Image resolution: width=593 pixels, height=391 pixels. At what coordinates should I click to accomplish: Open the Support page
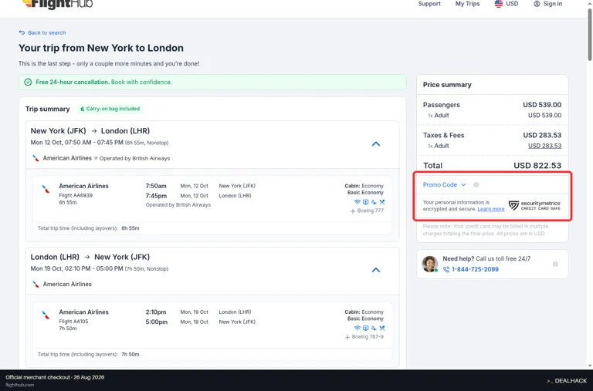click(429, 4)
